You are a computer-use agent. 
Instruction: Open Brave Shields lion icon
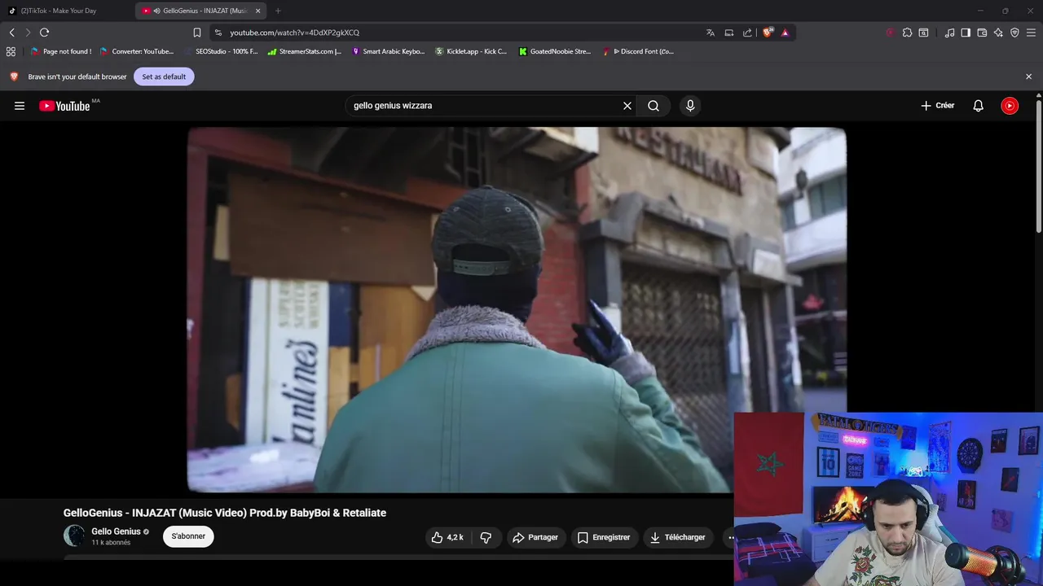tap(767, 33)
